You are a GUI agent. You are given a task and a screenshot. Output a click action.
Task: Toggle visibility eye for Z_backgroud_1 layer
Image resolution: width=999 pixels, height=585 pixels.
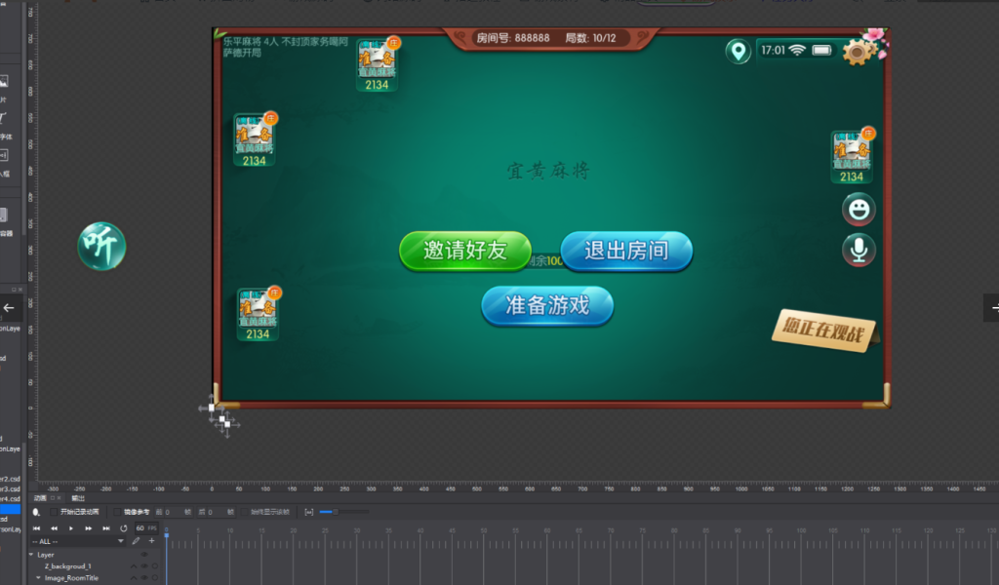[143, 565]
